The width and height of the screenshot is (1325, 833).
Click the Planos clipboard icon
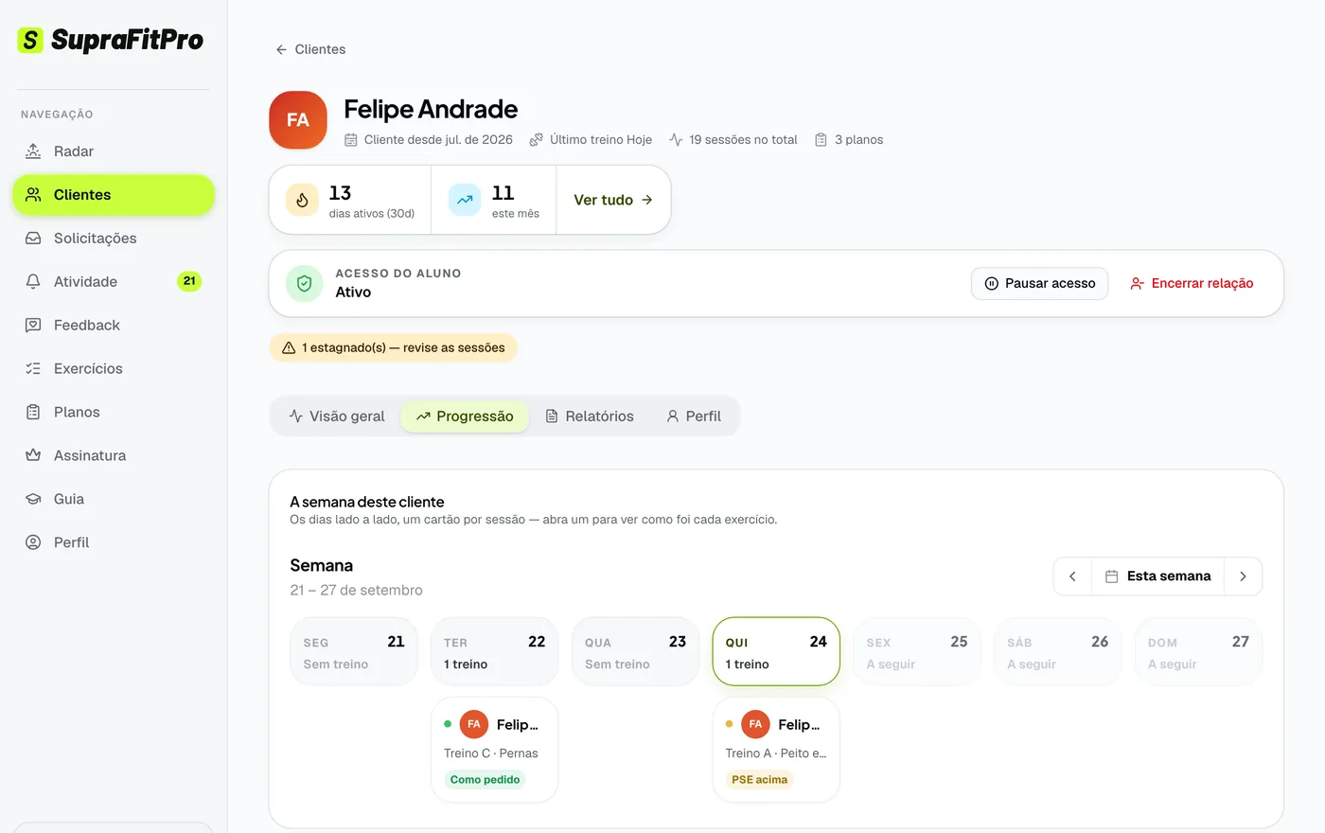tap(33, 413)
